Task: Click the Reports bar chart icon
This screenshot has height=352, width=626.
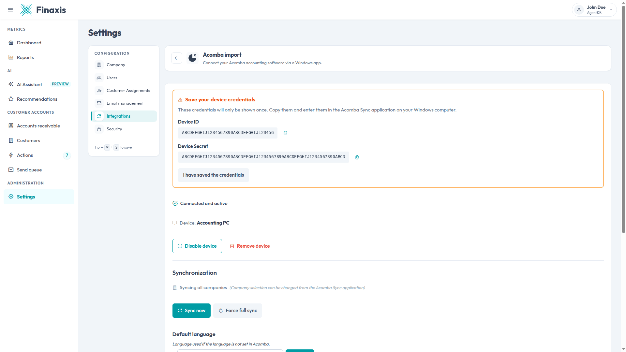Action: (x=11, y=57)
